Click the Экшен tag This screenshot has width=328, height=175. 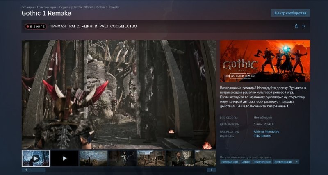tap(246, 162)
